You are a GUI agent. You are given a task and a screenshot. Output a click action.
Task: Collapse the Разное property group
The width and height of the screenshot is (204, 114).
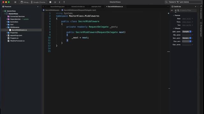(173, 16)
